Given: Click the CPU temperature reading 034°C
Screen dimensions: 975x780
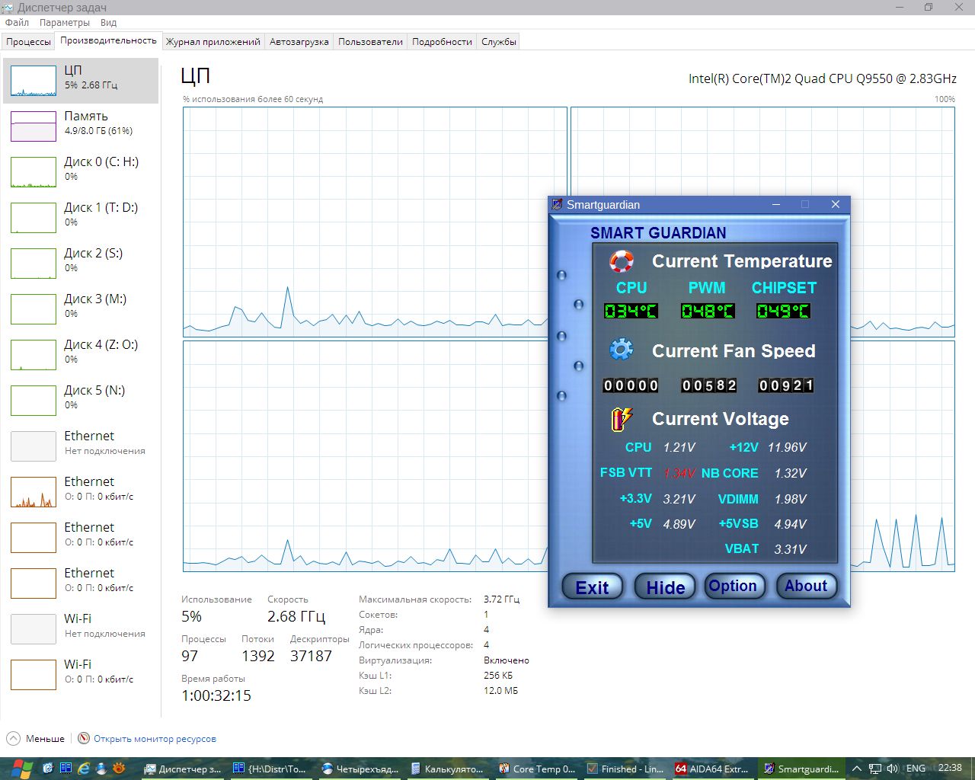Looking at the screenshot, I should point(631,311).
